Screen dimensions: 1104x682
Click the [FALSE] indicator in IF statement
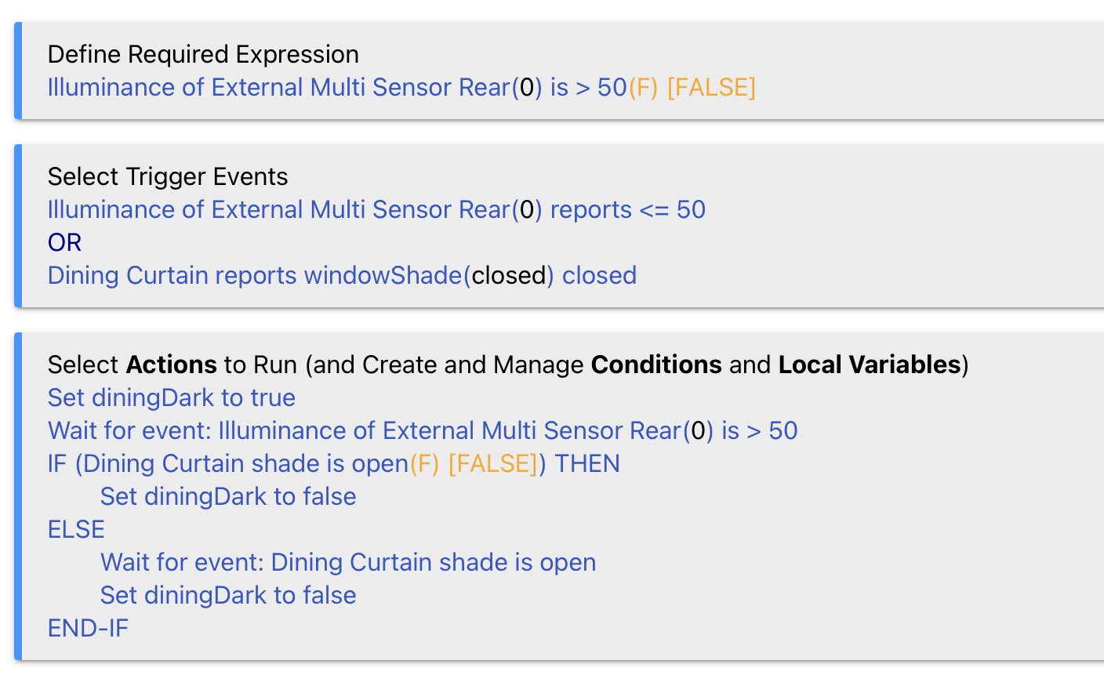click(x=492, y=463)
